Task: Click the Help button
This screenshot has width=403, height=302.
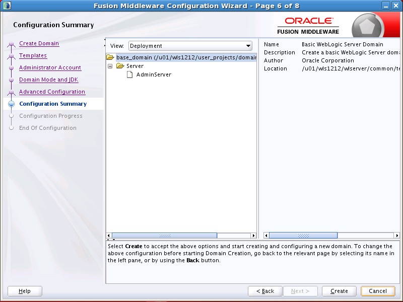Action: (x=25, y=291)
